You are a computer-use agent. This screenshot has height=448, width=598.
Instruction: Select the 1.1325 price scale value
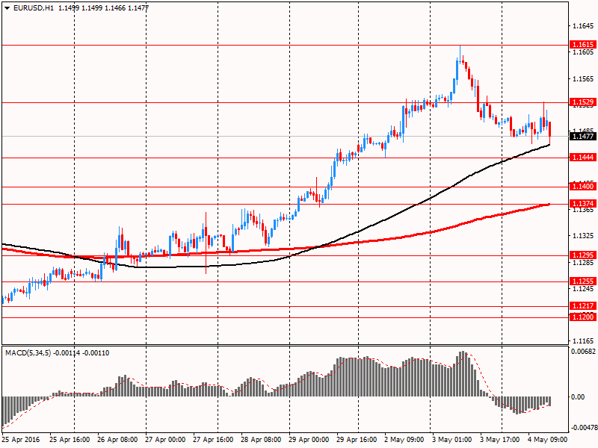point(583,236)
